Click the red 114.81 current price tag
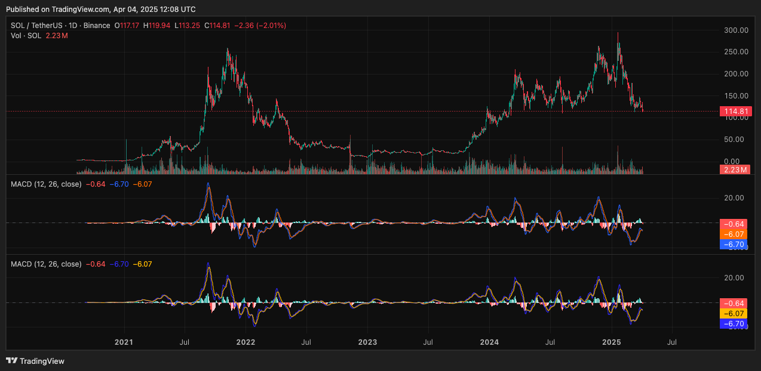The width and height of the screenshot is (761, 371). (x=735, y=112)
